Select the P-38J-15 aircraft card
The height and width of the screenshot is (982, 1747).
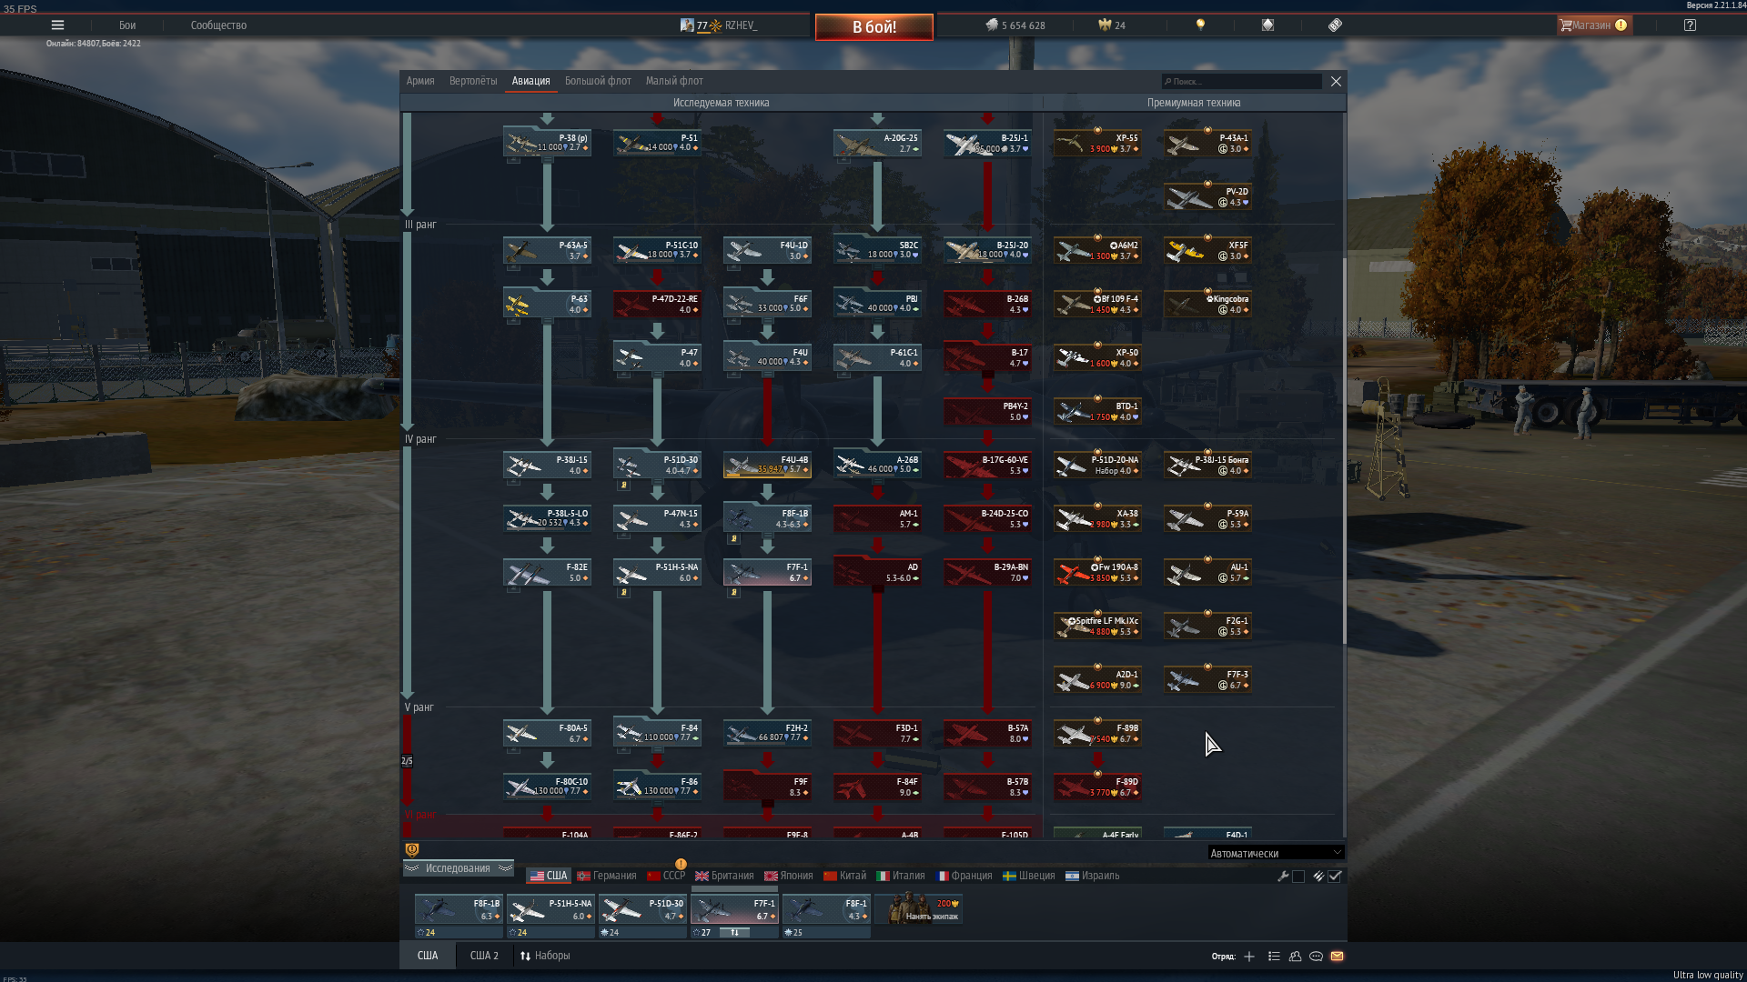[x=547, y=466]
